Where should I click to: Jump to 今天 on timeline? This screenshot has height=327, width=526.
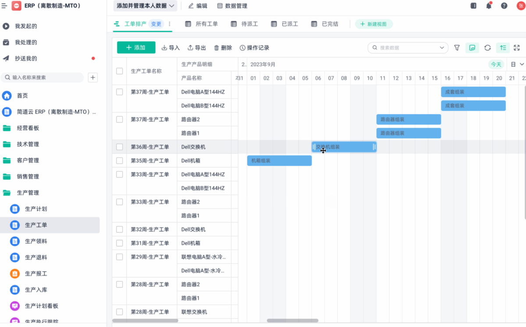[496, 64]
